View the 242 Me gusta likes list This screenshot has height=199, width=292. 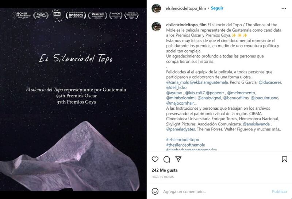click(x=165, y=170)
